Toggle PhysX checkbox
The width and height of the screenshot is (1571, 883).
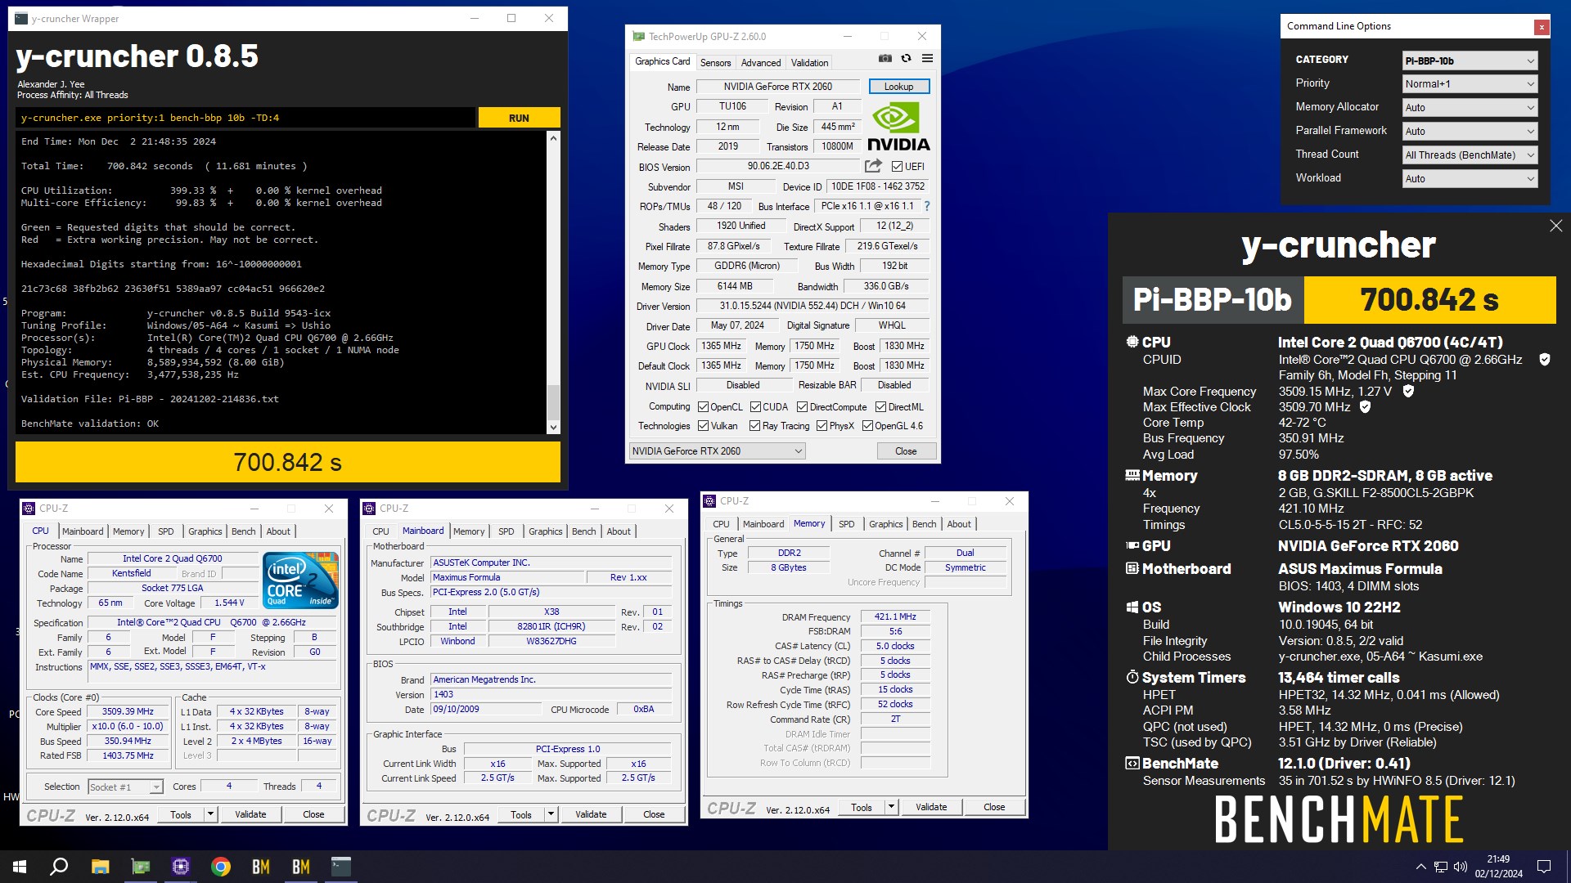tap(822, 426)
